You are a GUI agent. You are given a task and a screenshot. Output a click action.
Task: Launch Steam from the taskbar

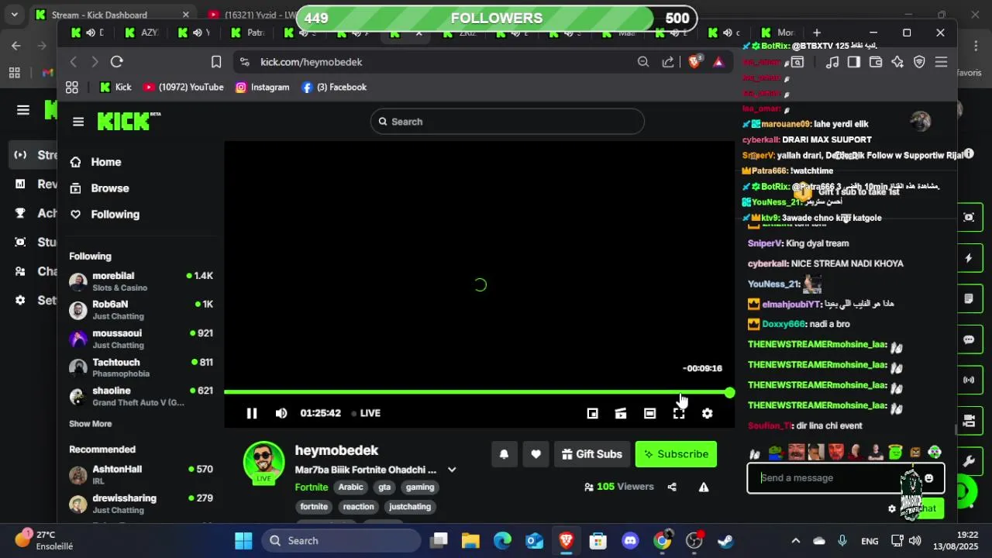pyautogui.click(x=725, y=541)
